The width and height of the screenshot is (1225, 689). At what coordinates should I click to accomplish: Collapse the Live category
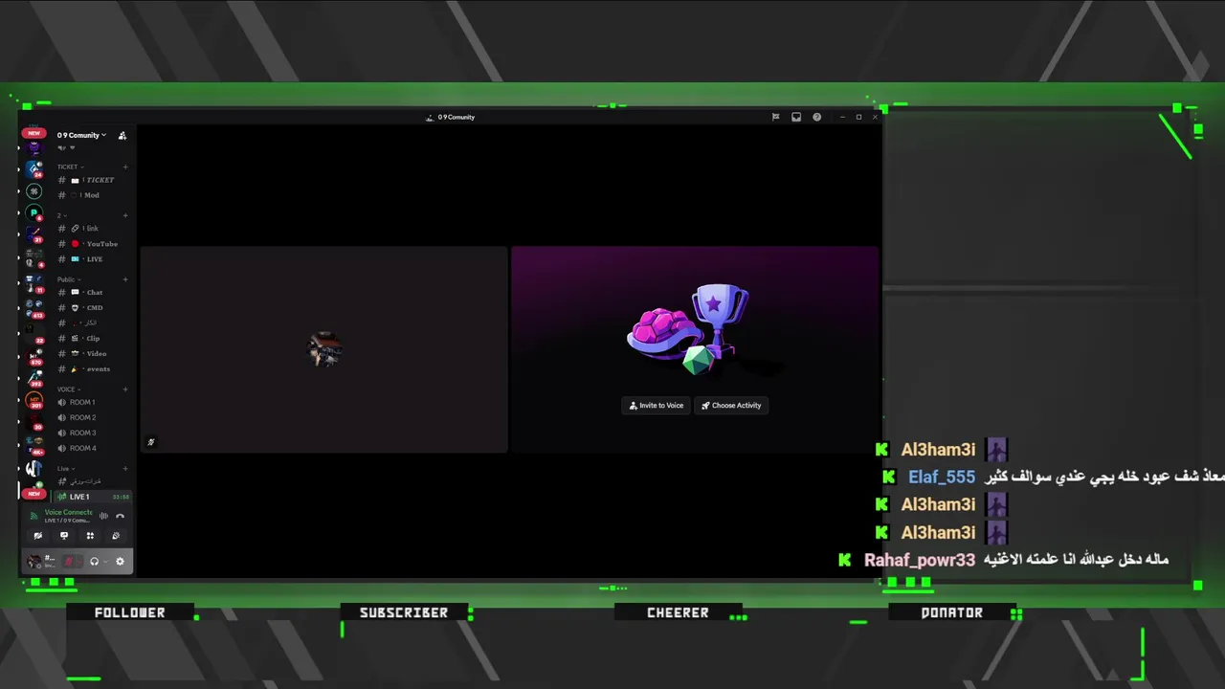point(64,469)
